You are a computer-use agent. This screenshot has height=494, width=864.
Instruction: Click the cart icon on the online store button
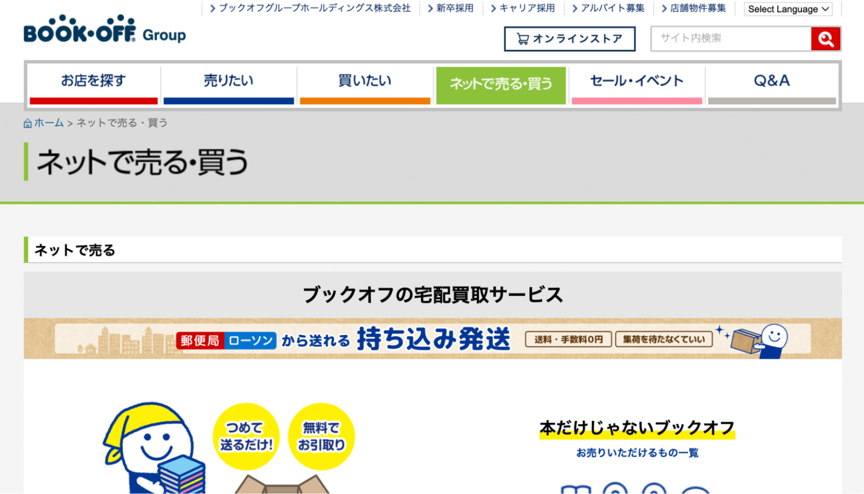coord(523,39)
